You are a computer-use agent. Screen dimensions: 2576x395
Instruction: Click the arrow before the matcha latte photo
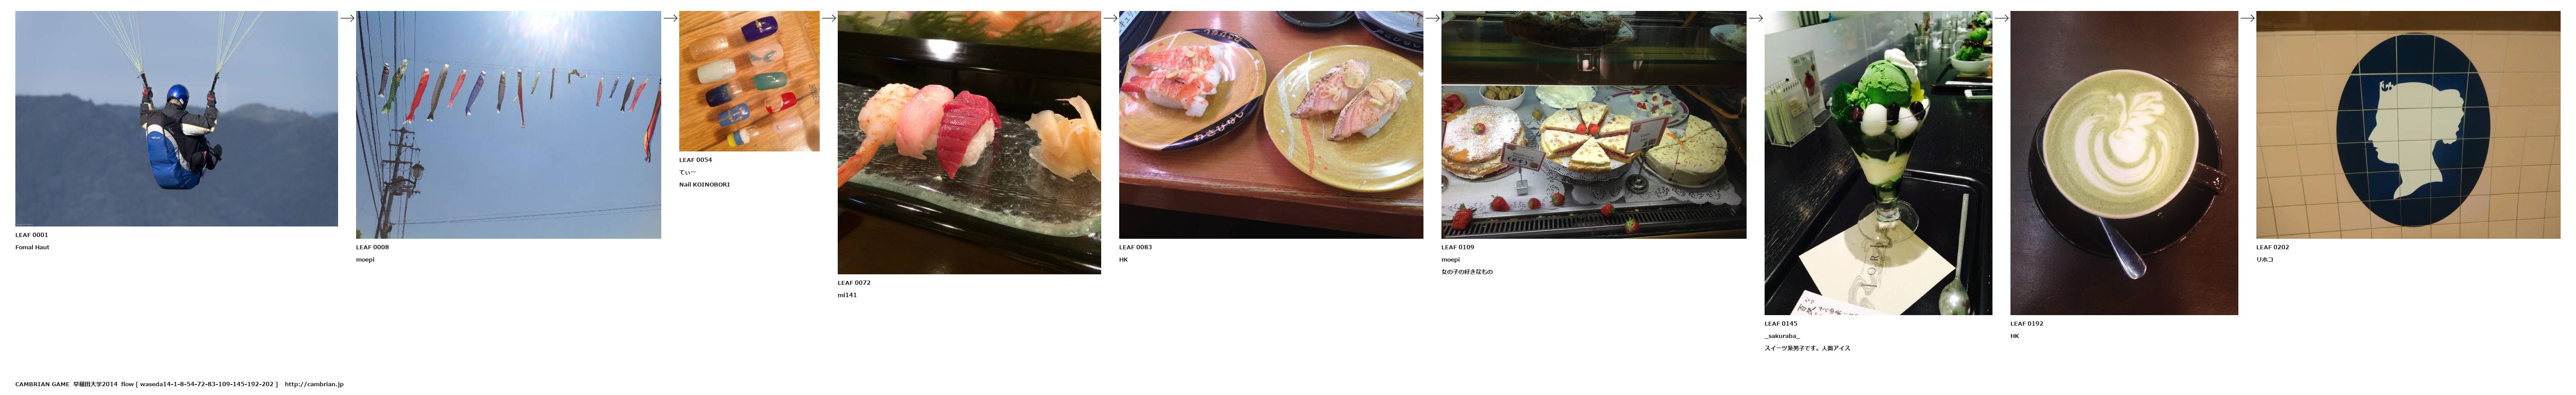[x=2001, y=18]
